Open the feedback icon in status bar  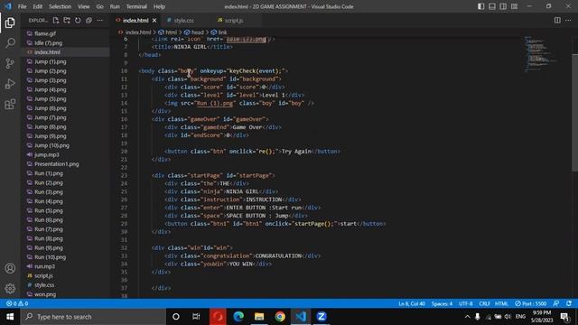coord(556,303)
